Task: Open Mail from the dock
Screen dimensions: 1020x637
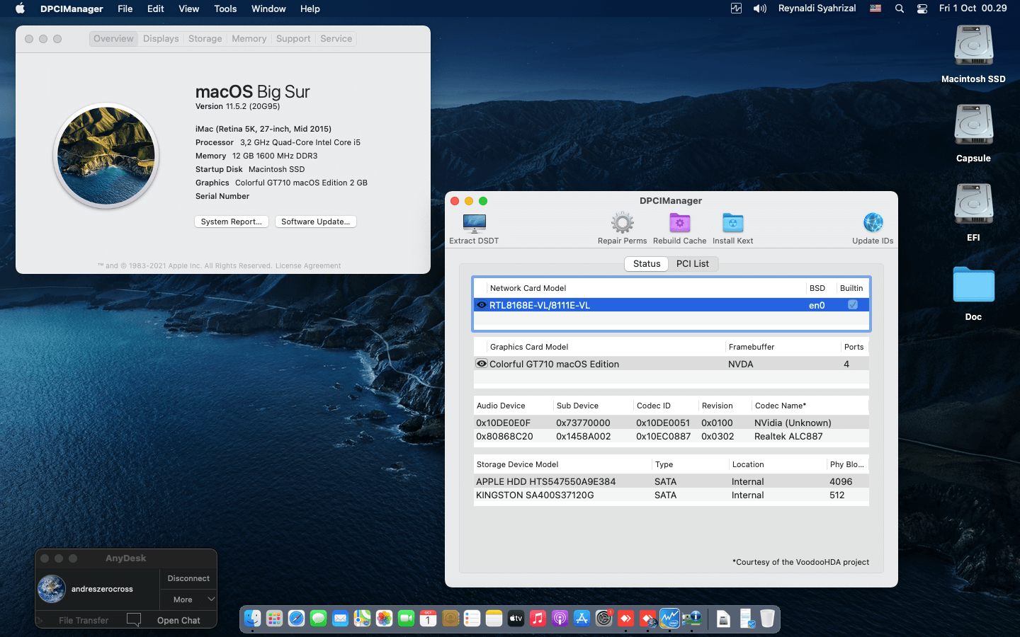Action: click(x=340, y=619)
